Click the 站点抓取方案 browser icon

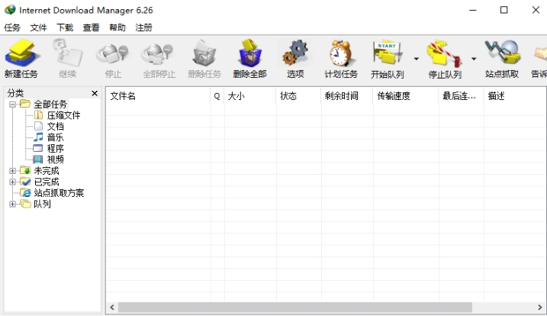coord(25,193)
